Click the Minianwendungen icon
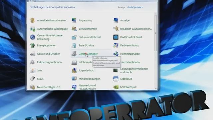The height and width of the screenshot is (120, 213). [74, 79]
